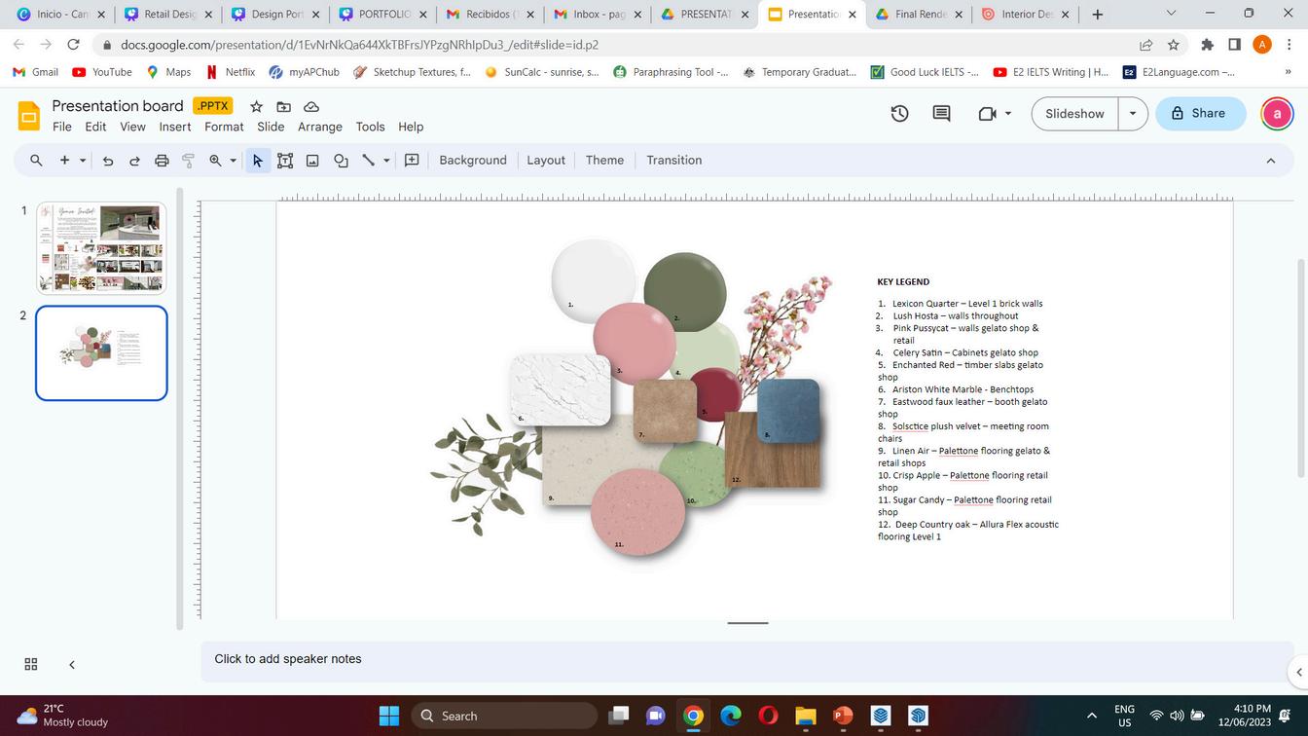Image resolution: width=1308 pixels, height=736 pixels.
Task: Select the cursor select tool
Action: click(x=258, y=161)
